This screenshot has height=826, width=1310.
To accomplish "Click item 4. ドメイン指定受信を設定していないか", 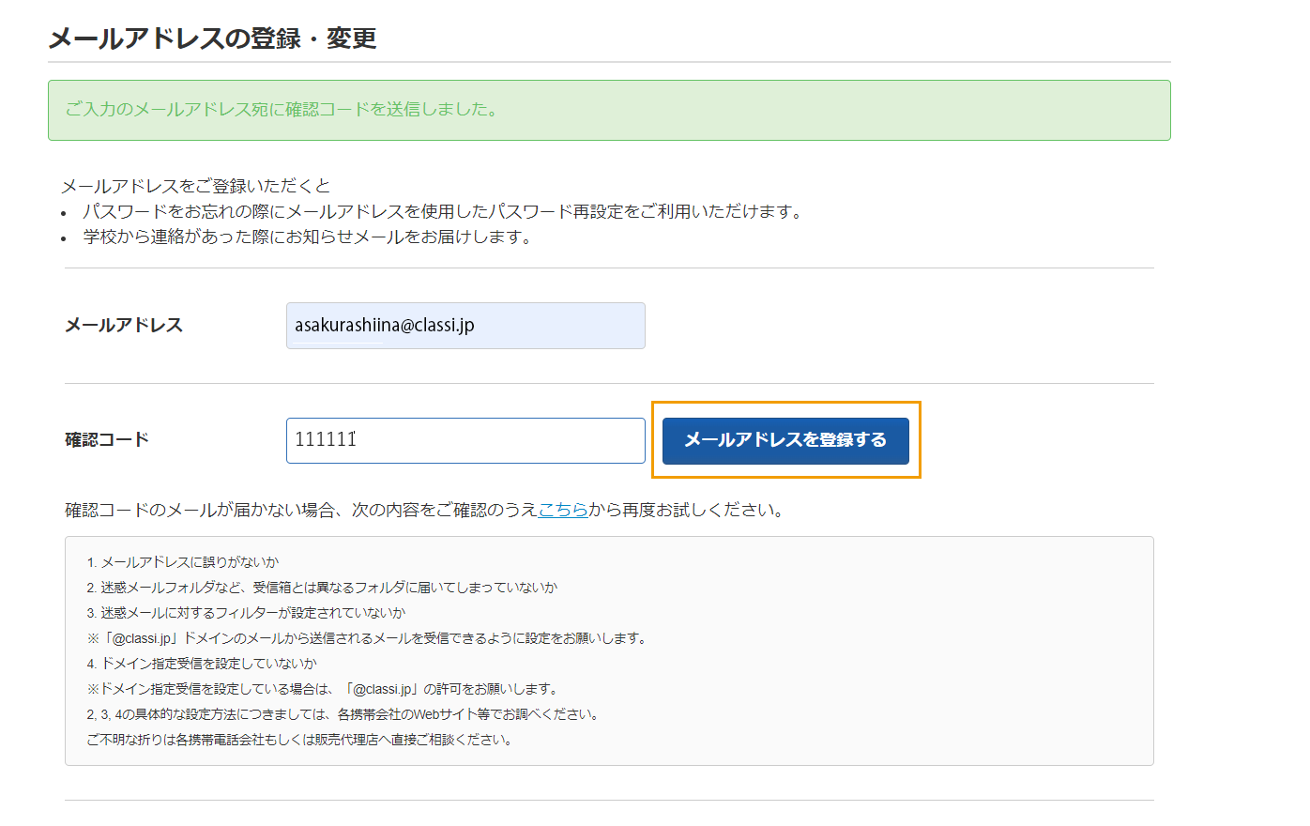I will (202, 664).
